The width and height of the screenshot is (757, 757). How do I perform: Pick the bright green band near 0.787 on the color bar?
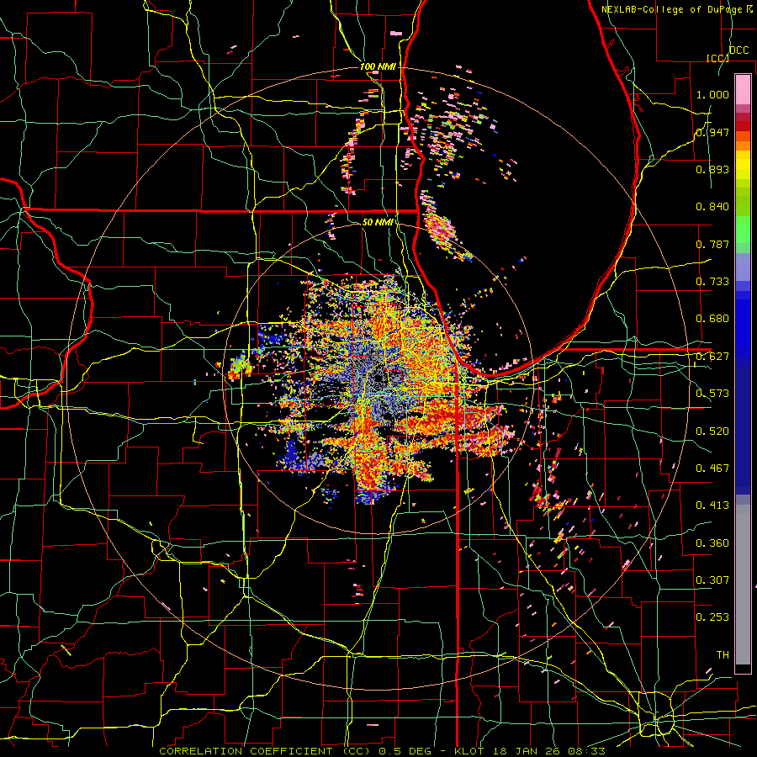point(743,230)
